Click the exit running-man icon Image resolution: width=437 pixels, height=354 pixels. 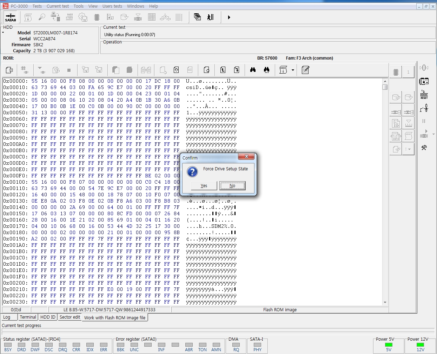(211, 17)
